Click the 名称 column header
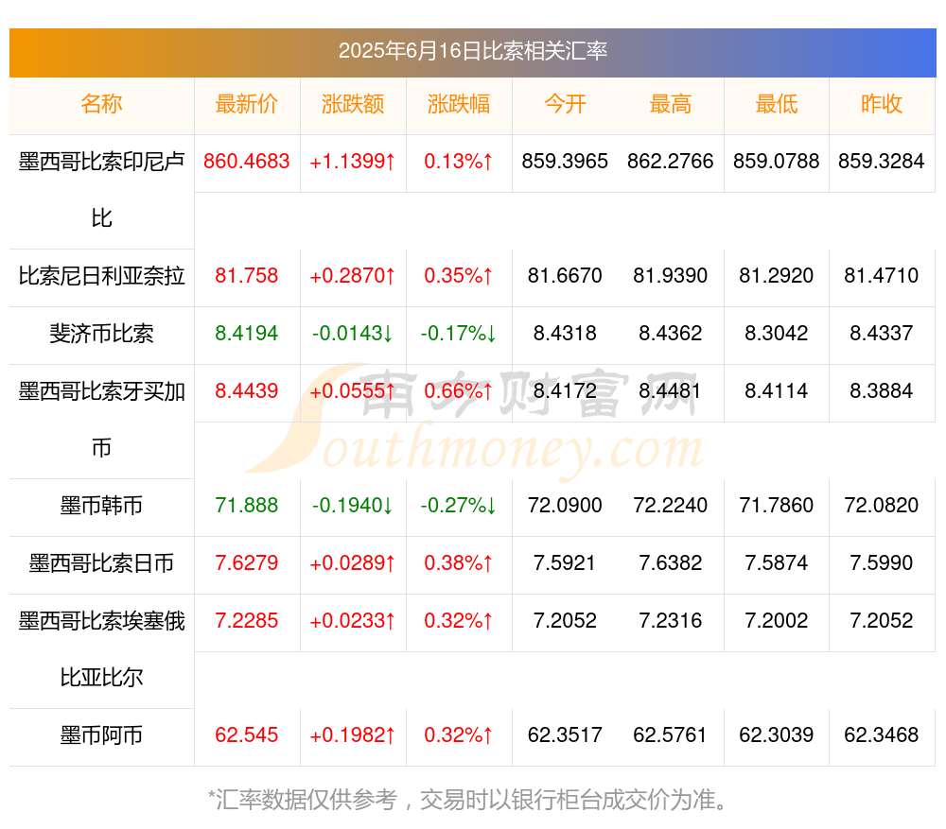This screenshot has width=946, height=829. [101, 104]
